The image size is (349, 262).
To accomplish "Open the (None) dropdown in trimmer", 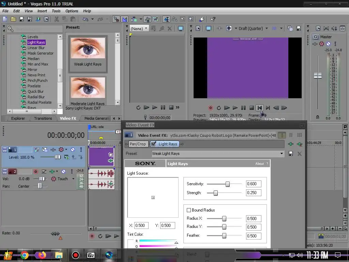I will (139, 28).
